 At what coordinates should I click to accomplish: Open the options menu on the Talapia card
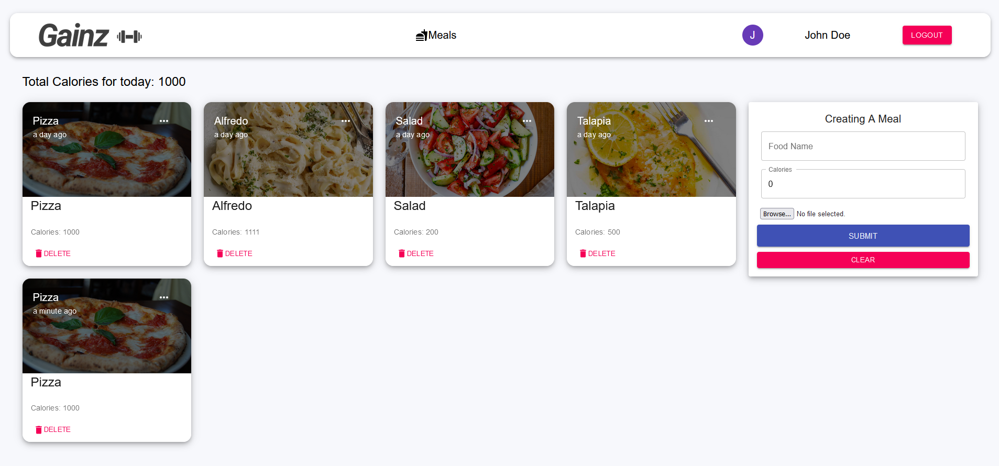click(709, 121)
